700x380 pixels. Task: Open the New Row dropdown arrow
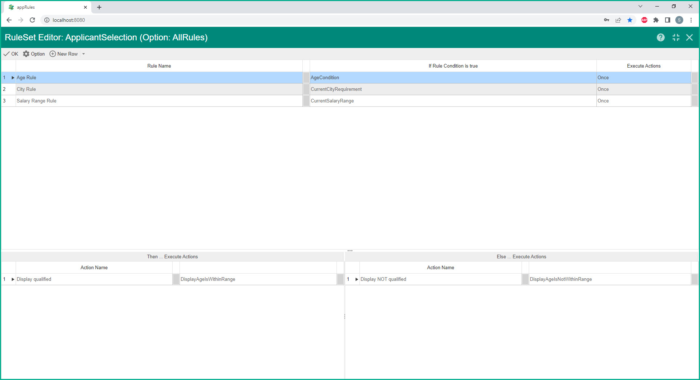pos(84,54)
